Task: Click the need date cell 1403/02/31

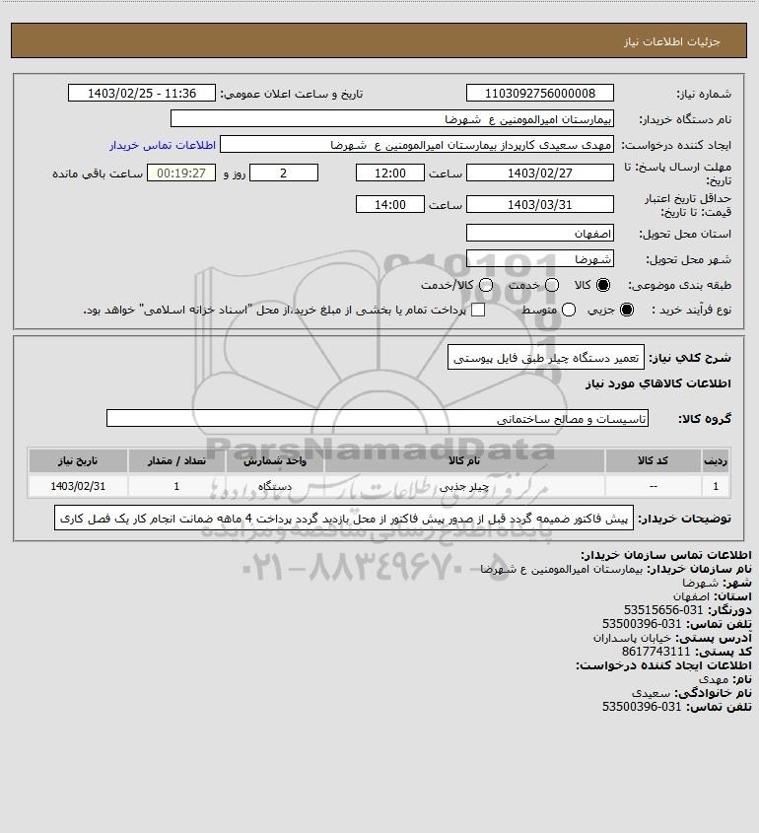Action: pyautogui.click(x=78, y=486)
